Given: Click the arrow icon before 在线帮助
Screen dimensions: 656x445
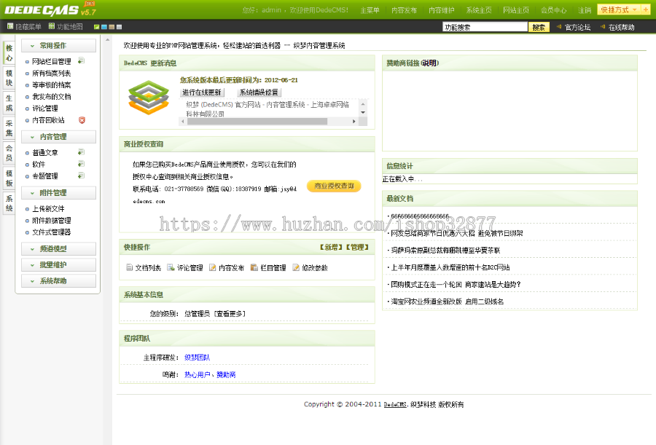Looking at the screenshot, I should [603, 27].
